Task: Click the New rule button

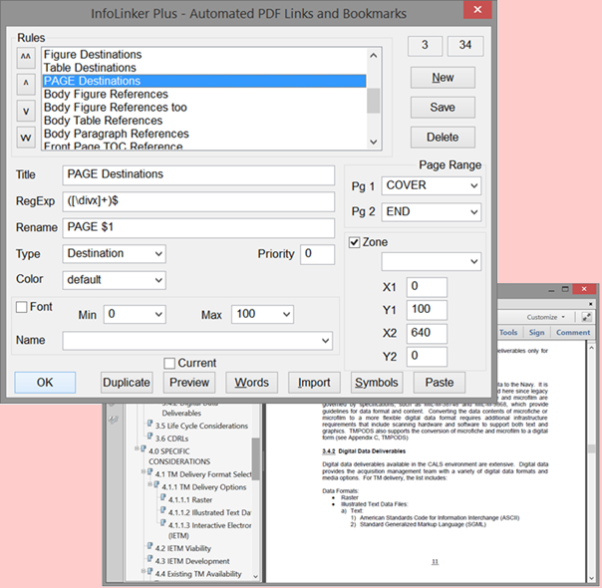Action: [443, 78]
